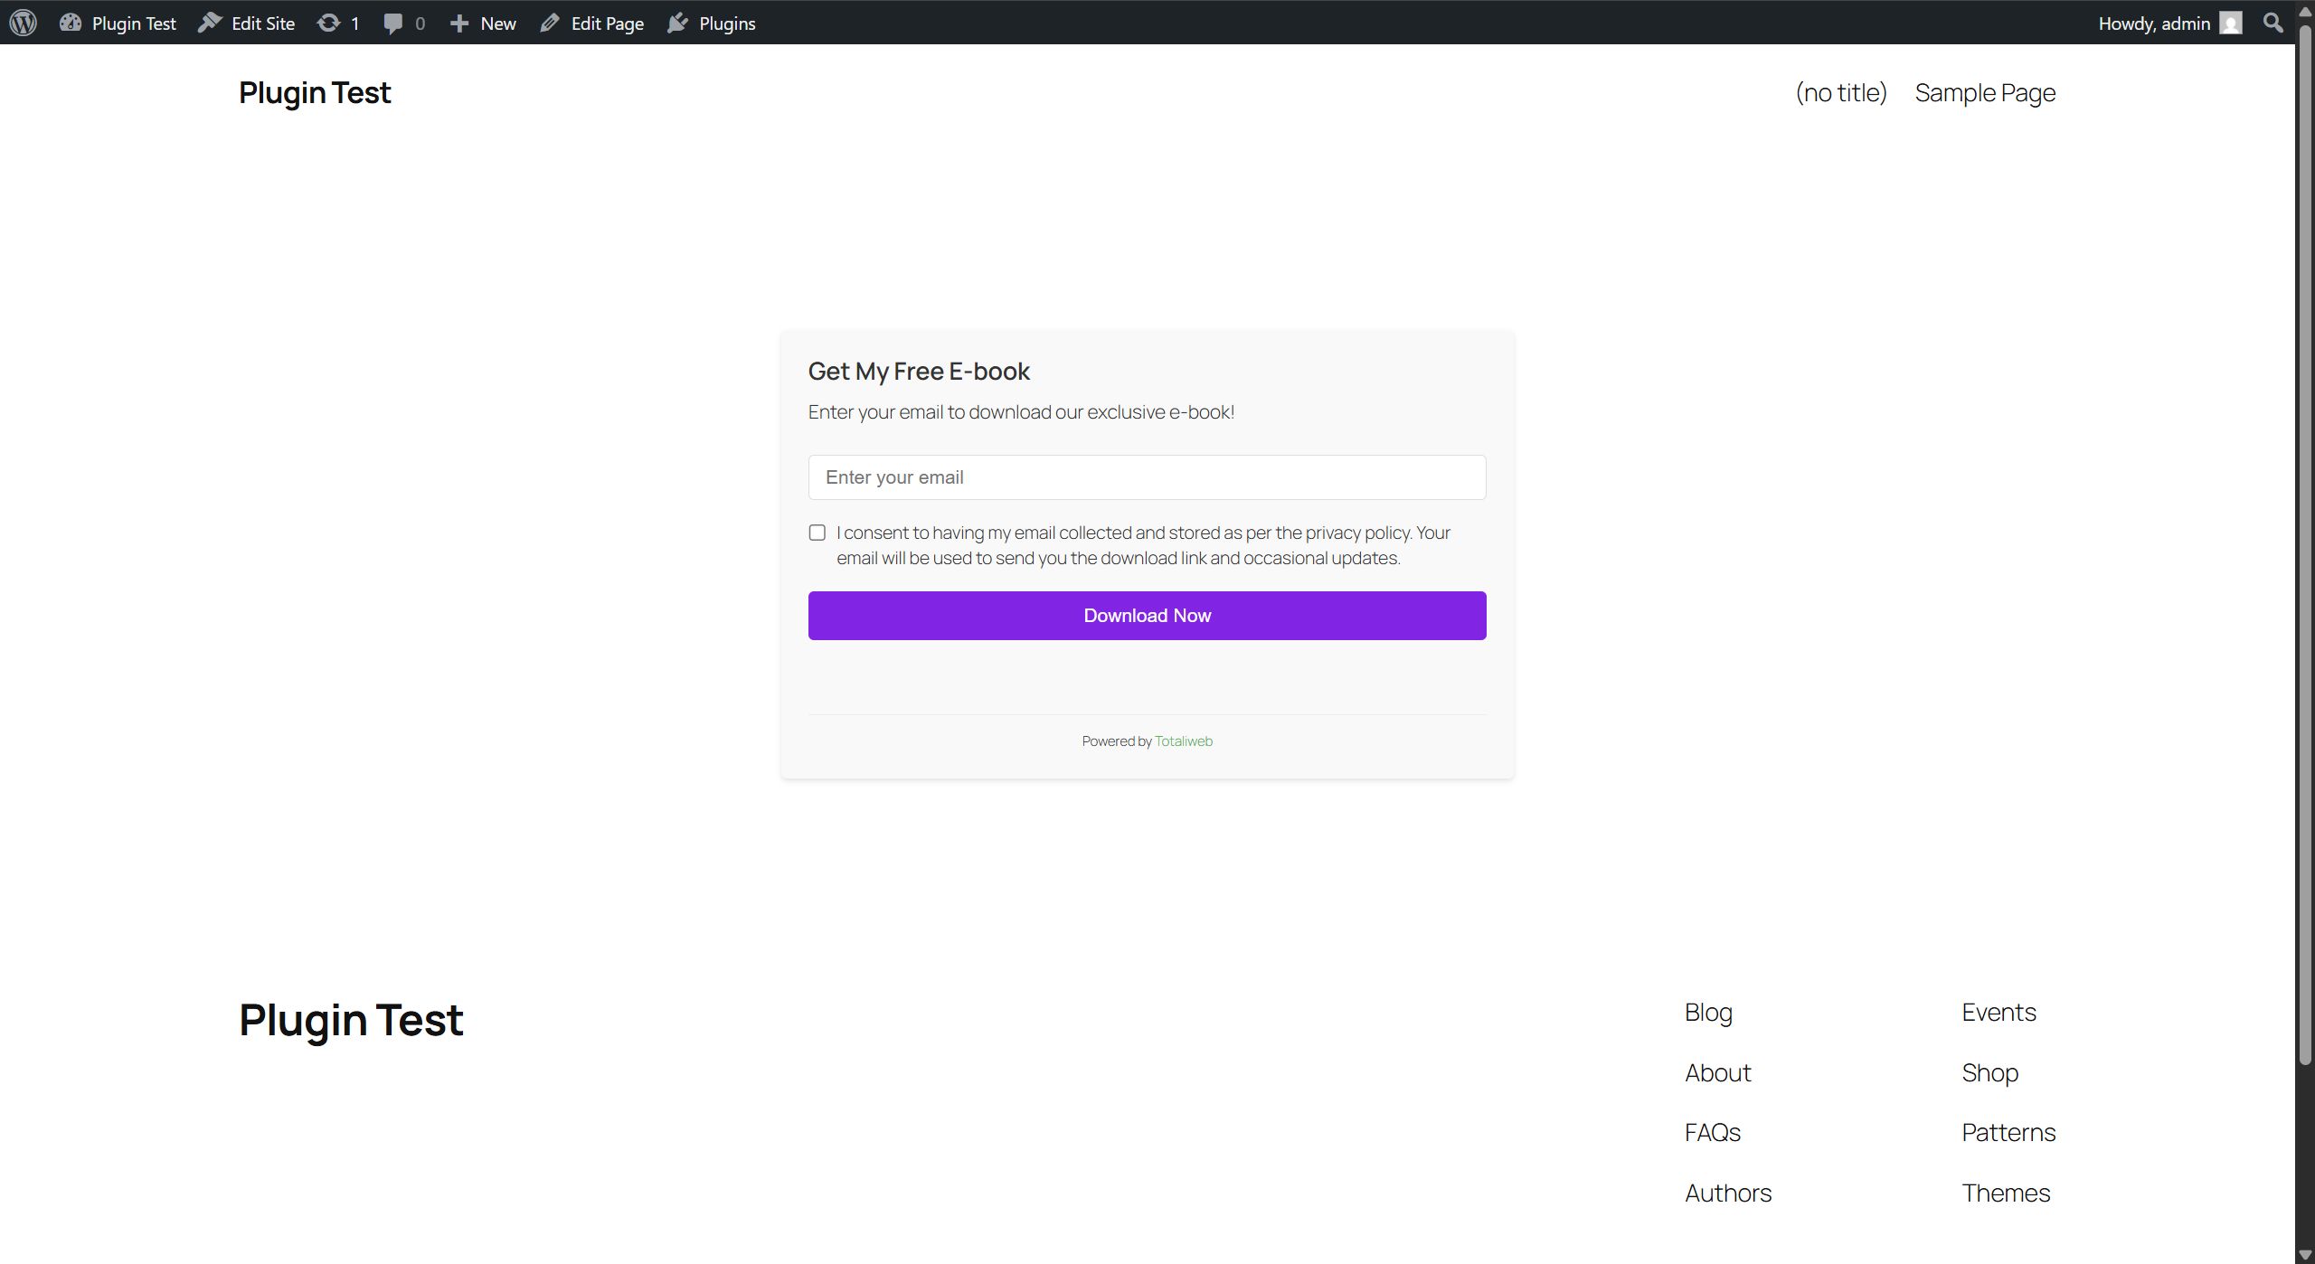Click the Plugin Test site title header
The image size is (2315, 1264).
pos(315,93)
